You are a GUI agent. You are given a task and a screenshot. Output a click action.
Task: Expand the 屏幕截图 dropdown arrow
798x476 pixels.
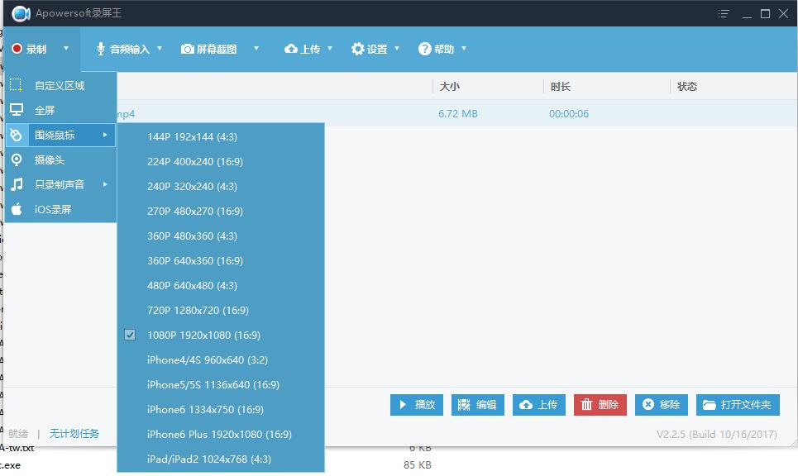[x=256, y=48]
